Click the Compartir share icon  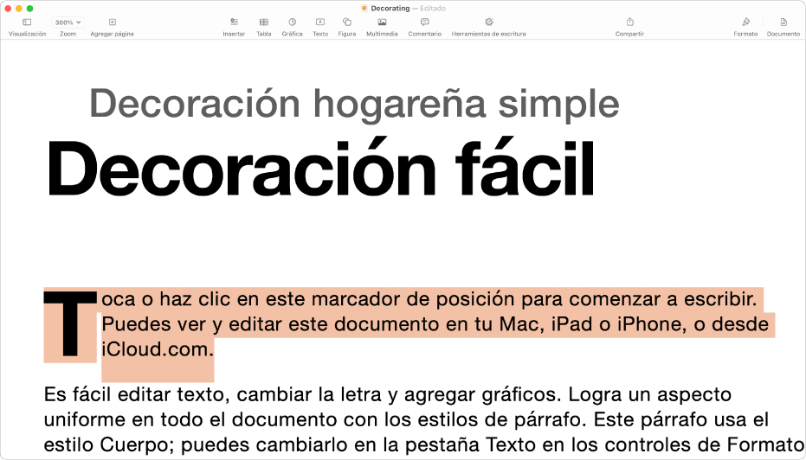tap(629, 22)
